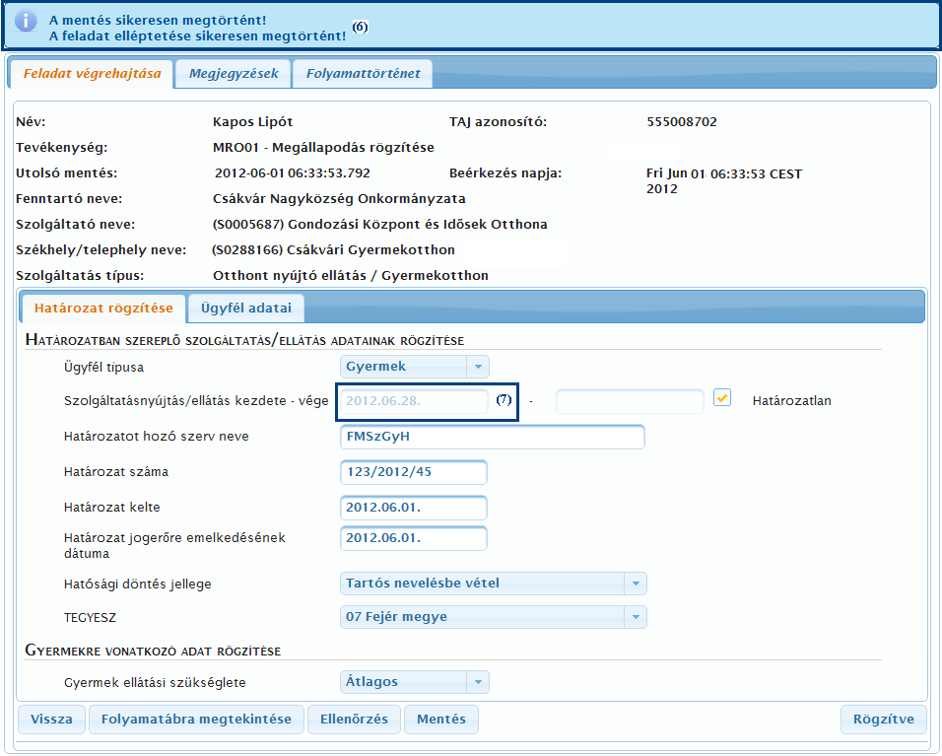The height and width of the screenshot is (756, 942).
Task: Open the Megjegyzések tab
Action: [x=234, y=74]
